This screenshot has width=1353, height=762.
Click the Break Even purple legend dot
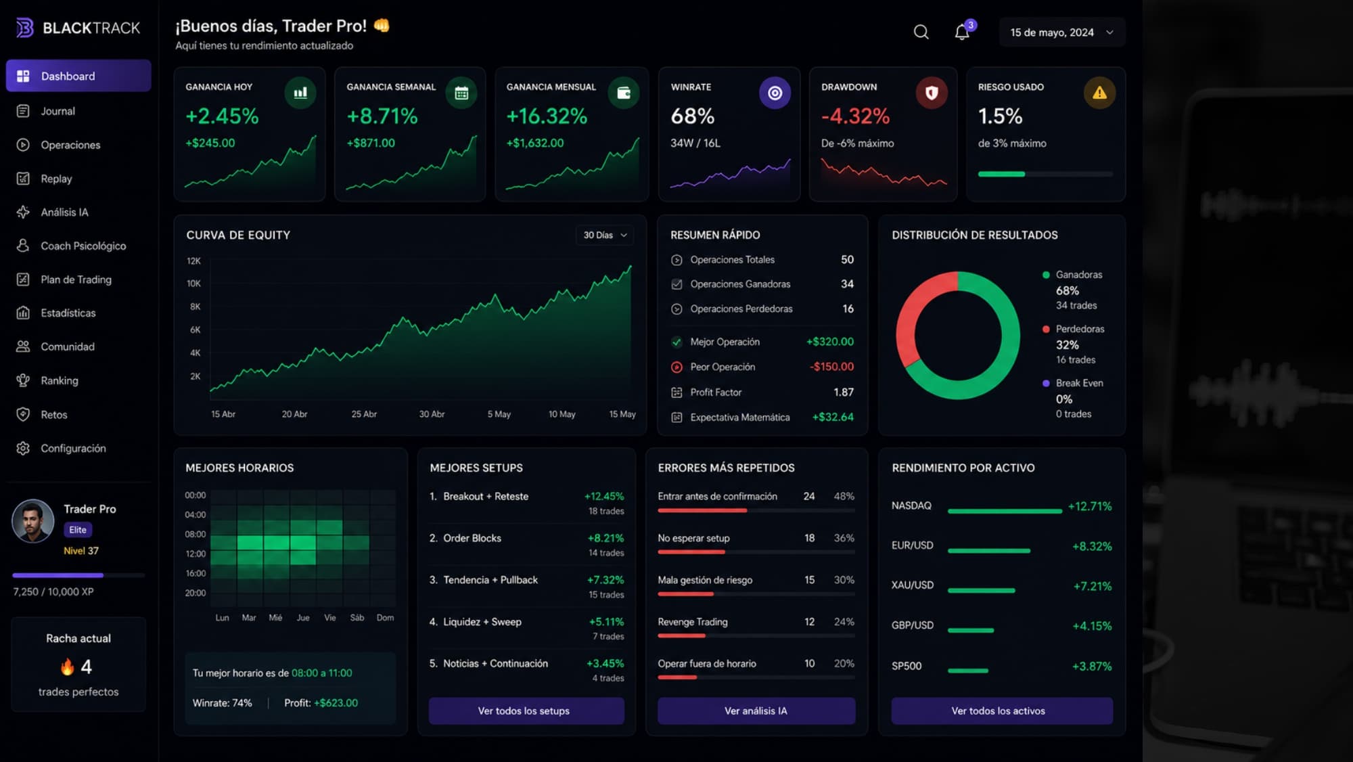[1046, 383]
